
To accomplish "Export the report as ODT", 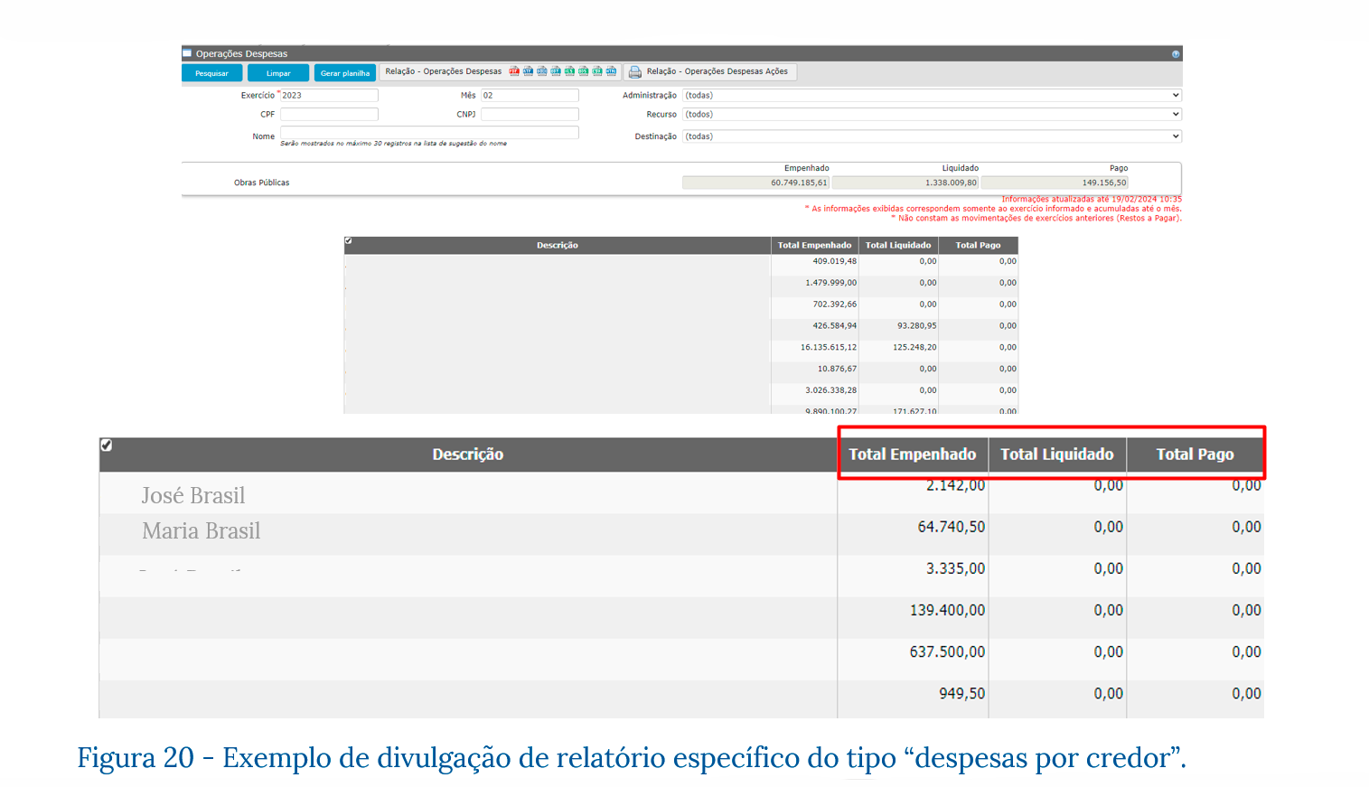I will pos(556,71).
